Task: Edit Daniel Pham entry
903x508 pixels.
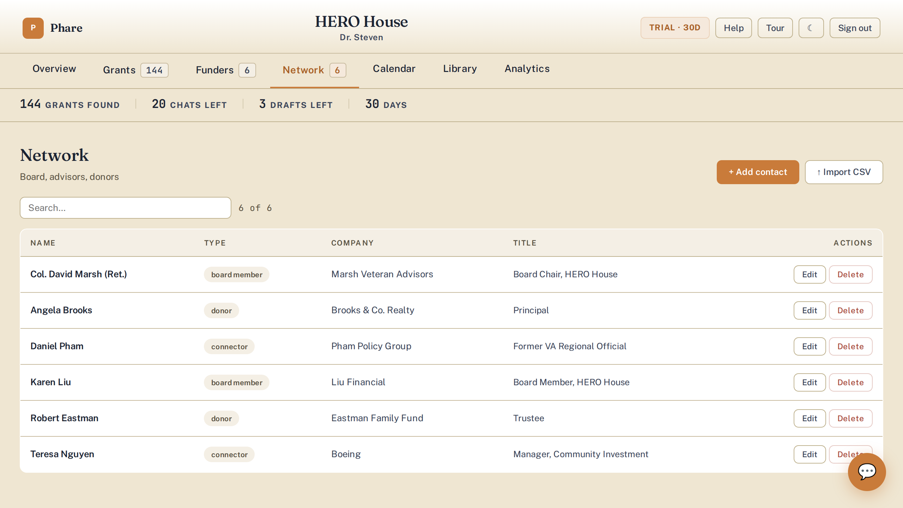Action: (x=810, y=346)
